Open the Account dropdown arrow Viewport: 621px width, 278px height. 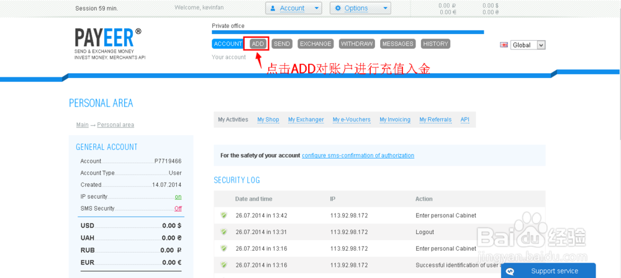[315, 8]
